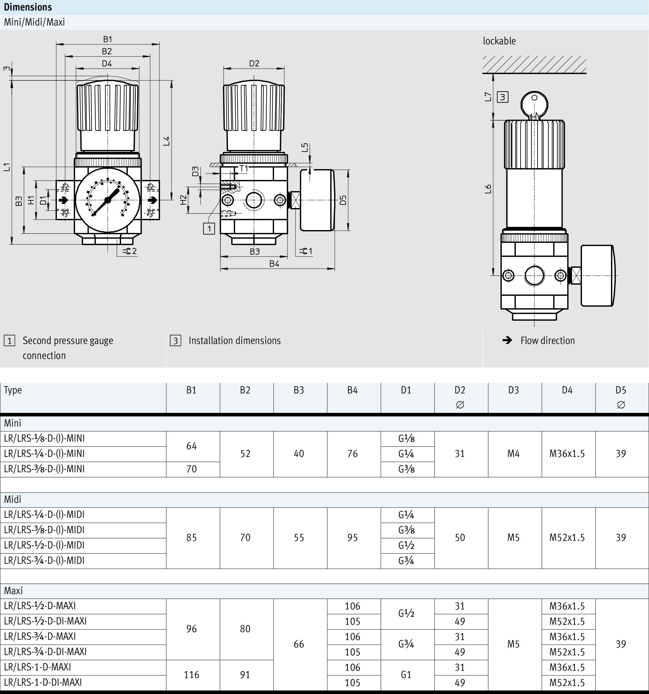This screenshot has width=649, height=694.
Task: Click the flow direction arrow in legend
Action: pyautogui.click(x=507, y=340)
